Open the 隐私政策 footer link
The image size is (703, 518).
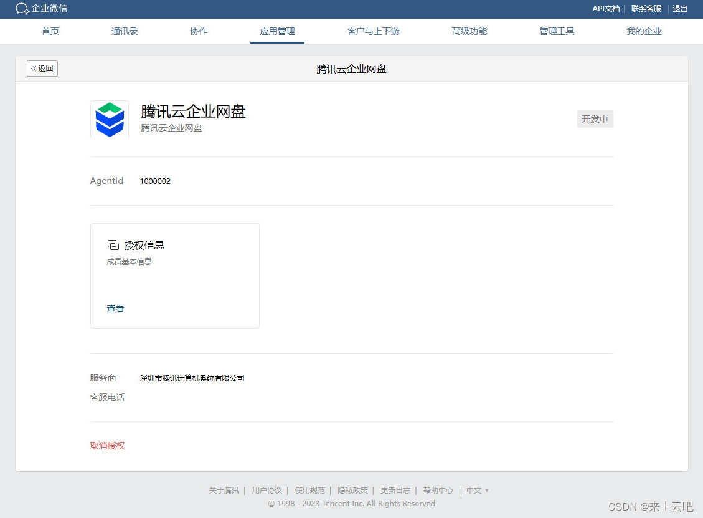click(352, 490)
